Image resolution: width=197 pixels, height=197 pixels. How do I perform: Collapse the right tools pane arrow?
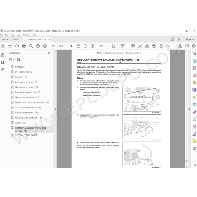[x=189, y=109]
